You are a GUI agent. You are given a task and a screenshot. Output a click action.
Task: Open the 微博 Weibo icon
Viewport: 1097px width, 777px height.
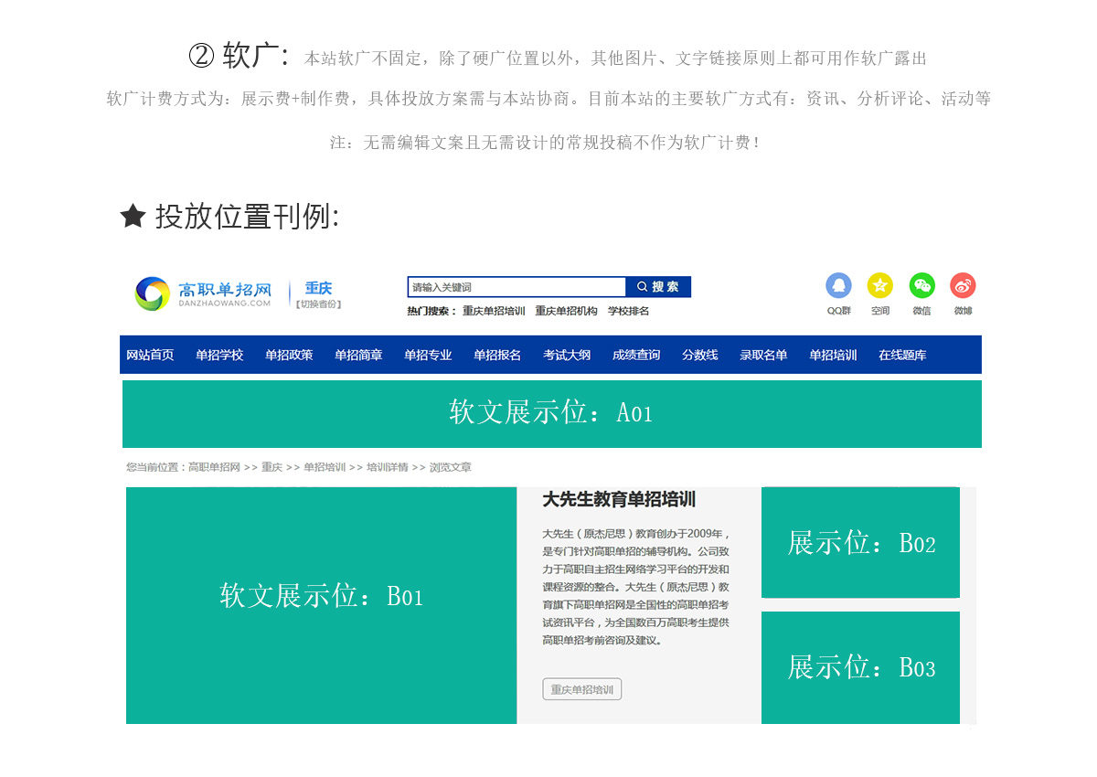pyautogui.click(x=963, y=285)
